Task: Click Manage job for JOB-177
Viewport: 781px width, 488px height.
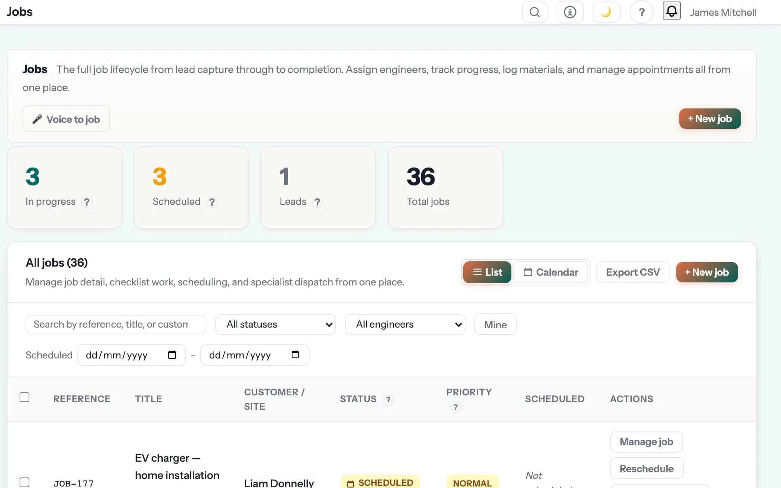Action: (646, 442)
